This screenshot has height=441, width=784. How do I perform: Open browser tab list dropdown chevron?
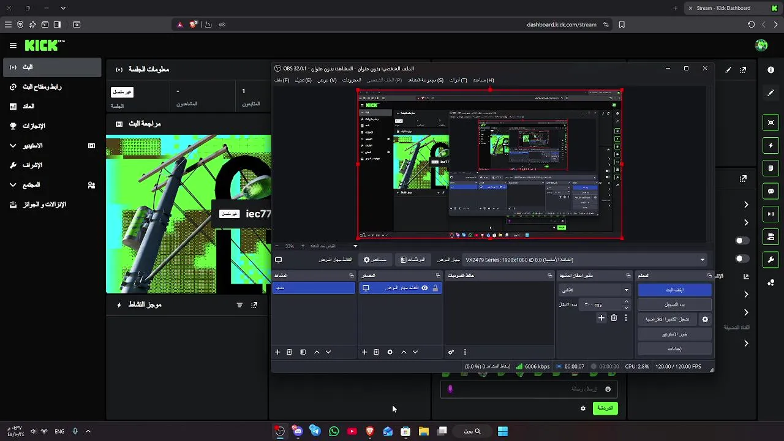[x=63, y=8]
